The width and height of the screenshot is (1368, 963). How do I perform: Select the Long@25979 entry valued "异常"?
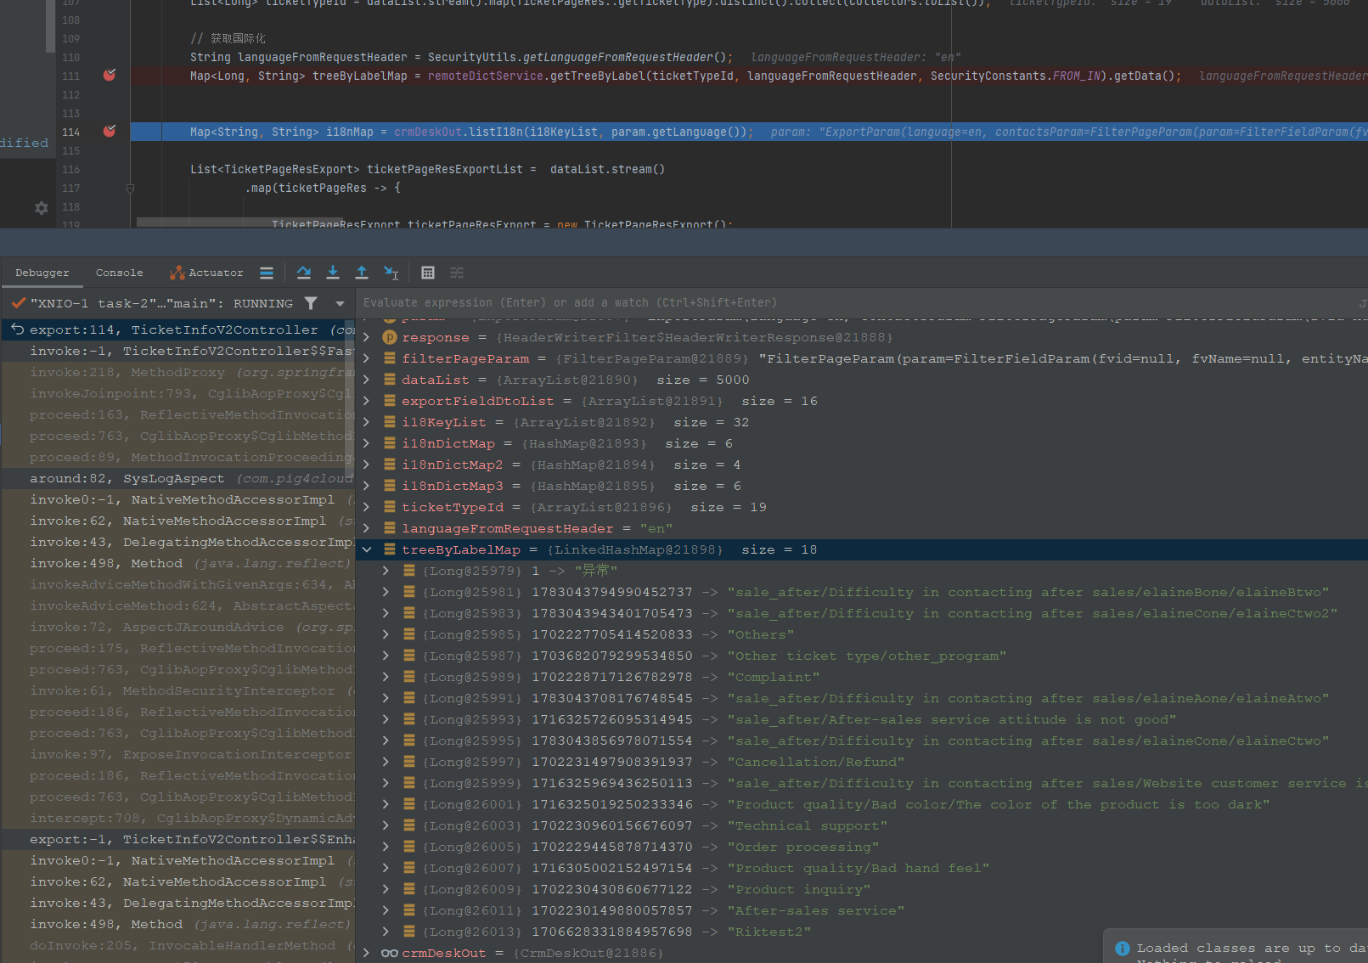[x=862, y=571]
